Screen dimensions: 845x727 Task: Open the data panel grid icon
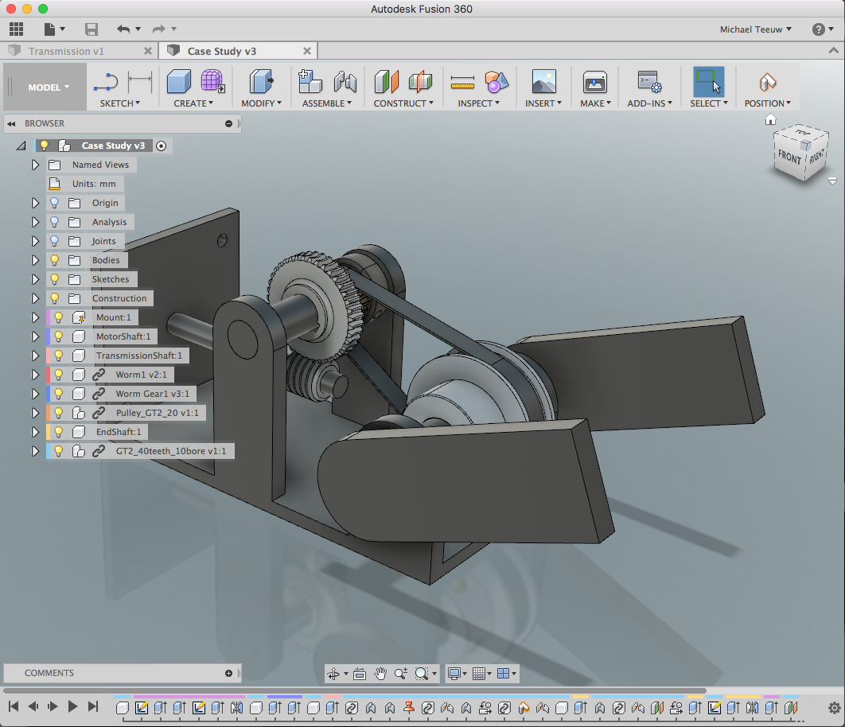pyautogui.click(x=17, y=29)
